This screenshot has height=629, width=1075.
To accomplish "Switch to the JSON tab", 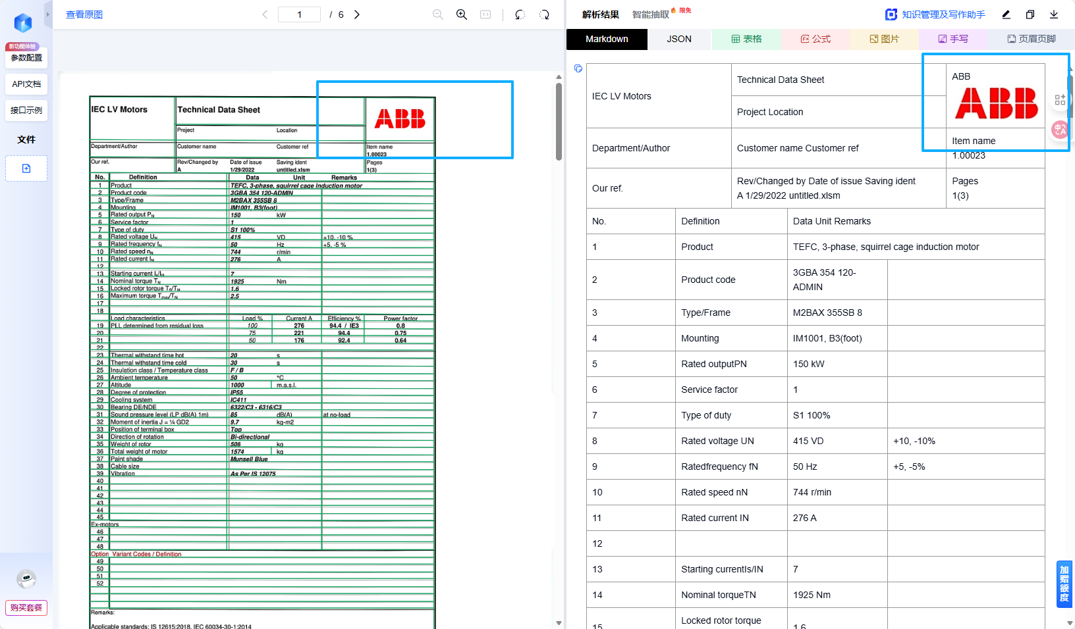I will 679,39.
